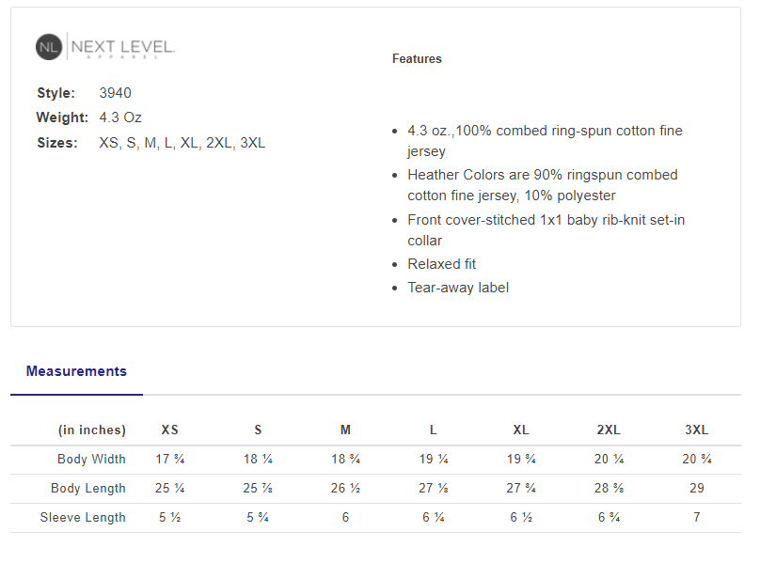Select the XS column header

pyautogui.click(x=169, y=430)
